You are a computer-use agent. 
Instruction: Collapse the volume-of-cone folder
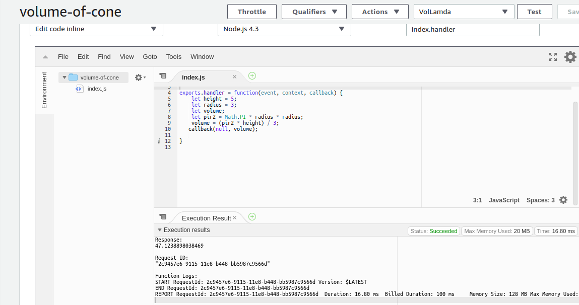click(65, 78)
